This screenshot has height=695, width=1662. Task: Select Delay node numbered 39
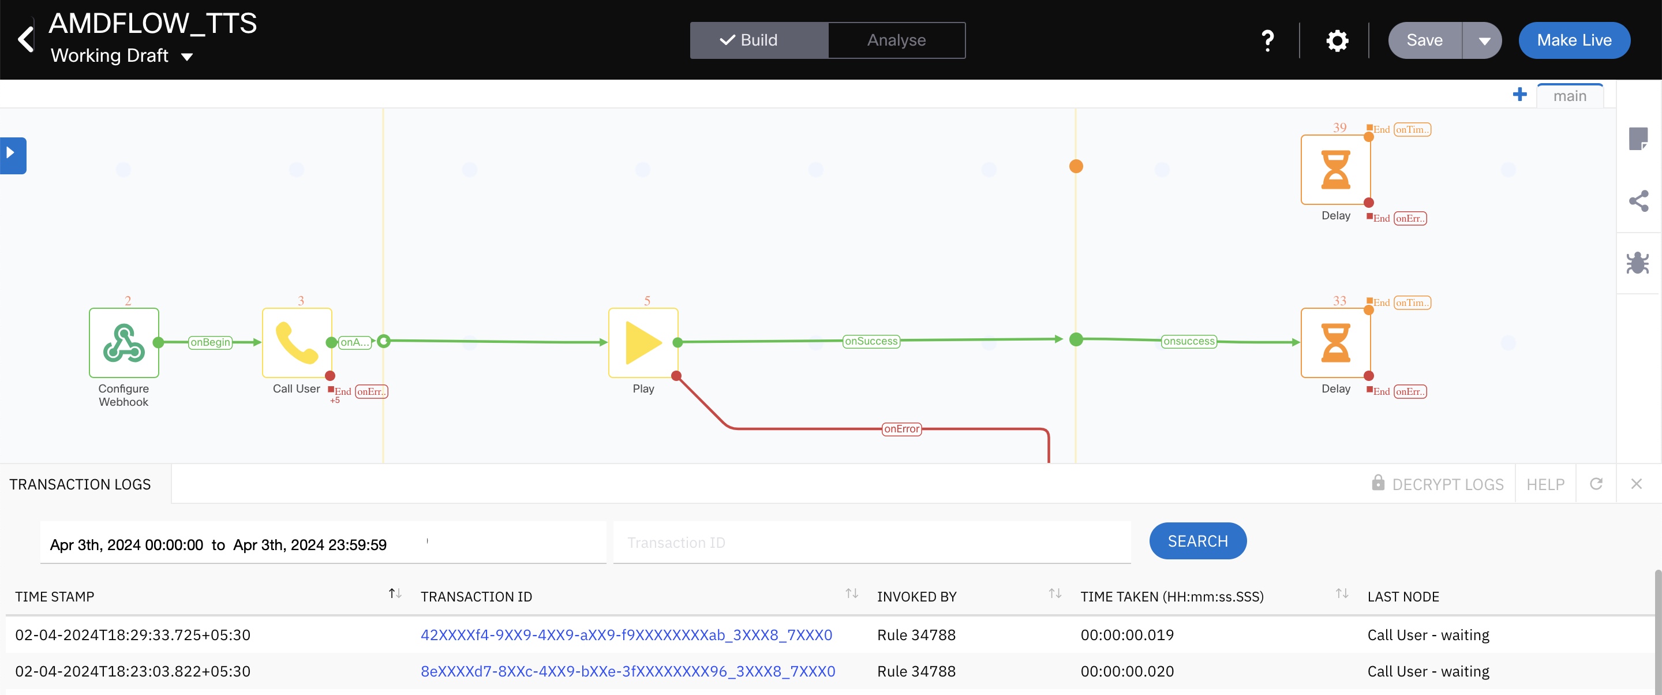(1335, 169)
